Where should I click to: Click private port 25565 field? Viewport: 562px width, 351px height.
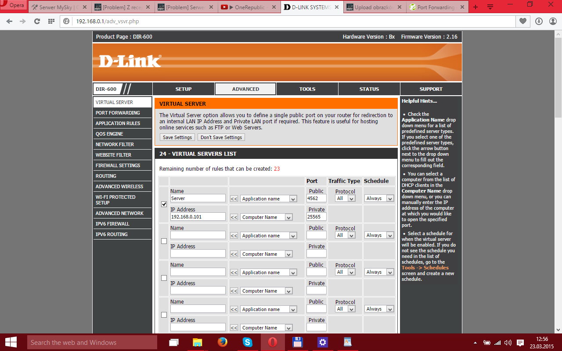click(317, 217)
